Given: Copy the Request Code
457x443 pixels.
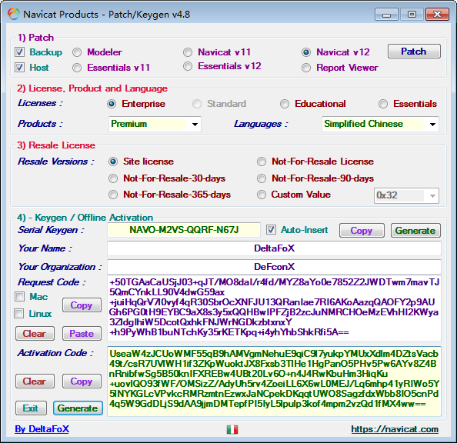Looking at the screenshot, I should point(82,305).
